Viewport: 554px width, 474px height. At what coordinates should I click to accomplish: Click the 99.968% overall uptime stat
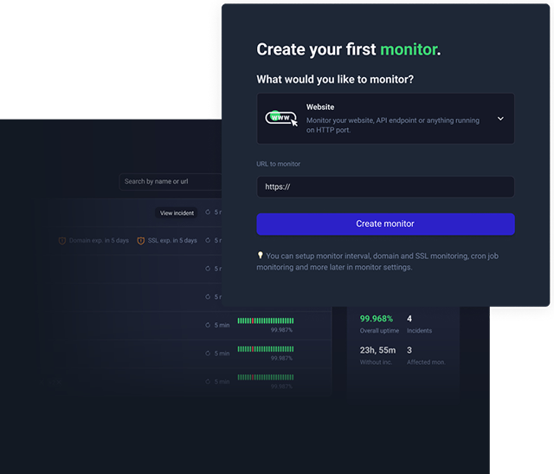[x=376, y=319]
